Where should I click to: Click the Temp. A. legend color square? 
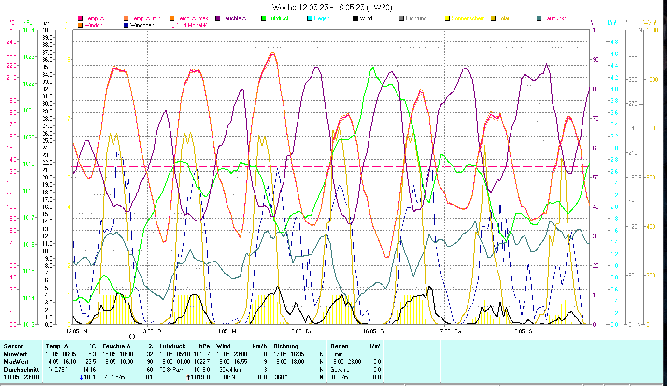click(x=80, y=19)
